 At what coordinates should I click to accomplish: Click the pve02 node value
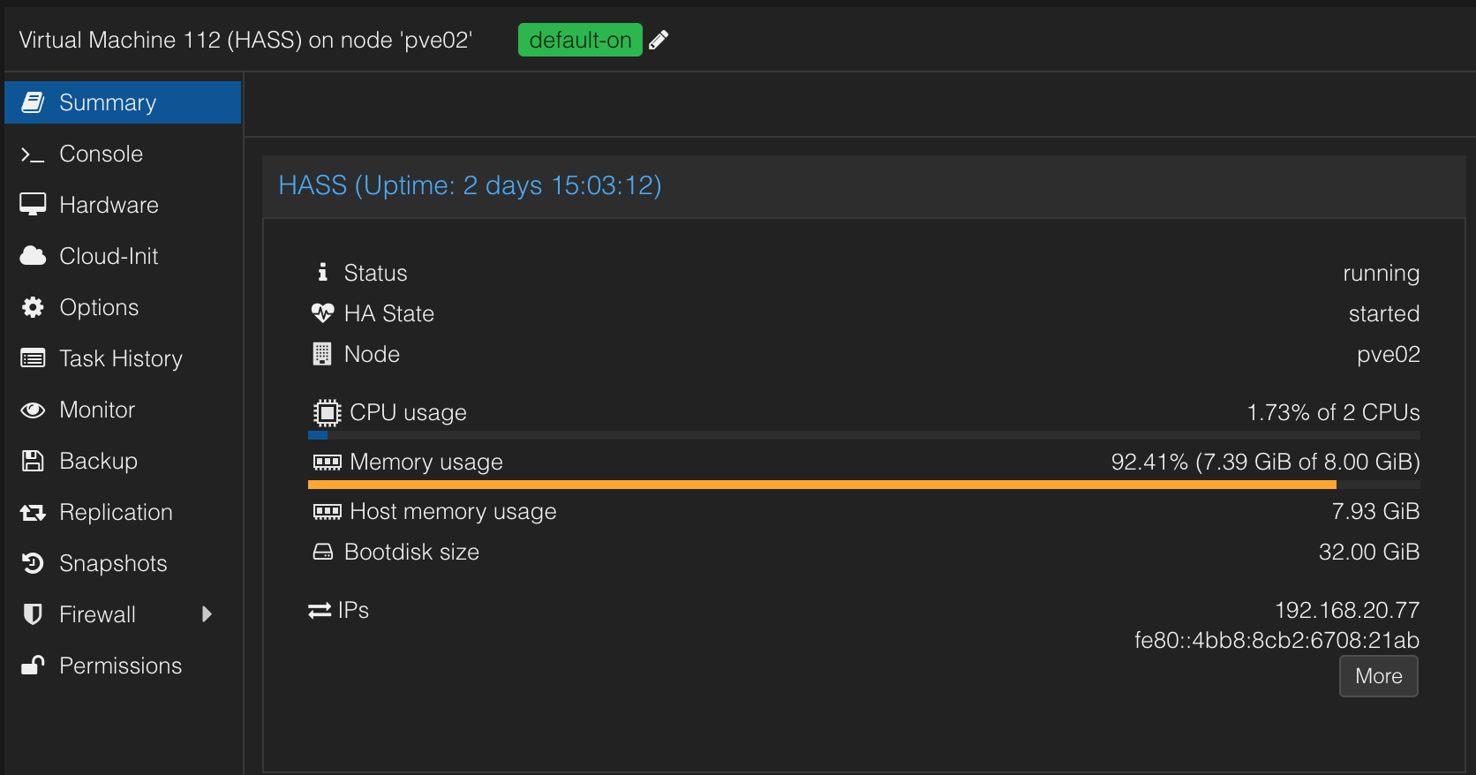(x=1388, y=355)
